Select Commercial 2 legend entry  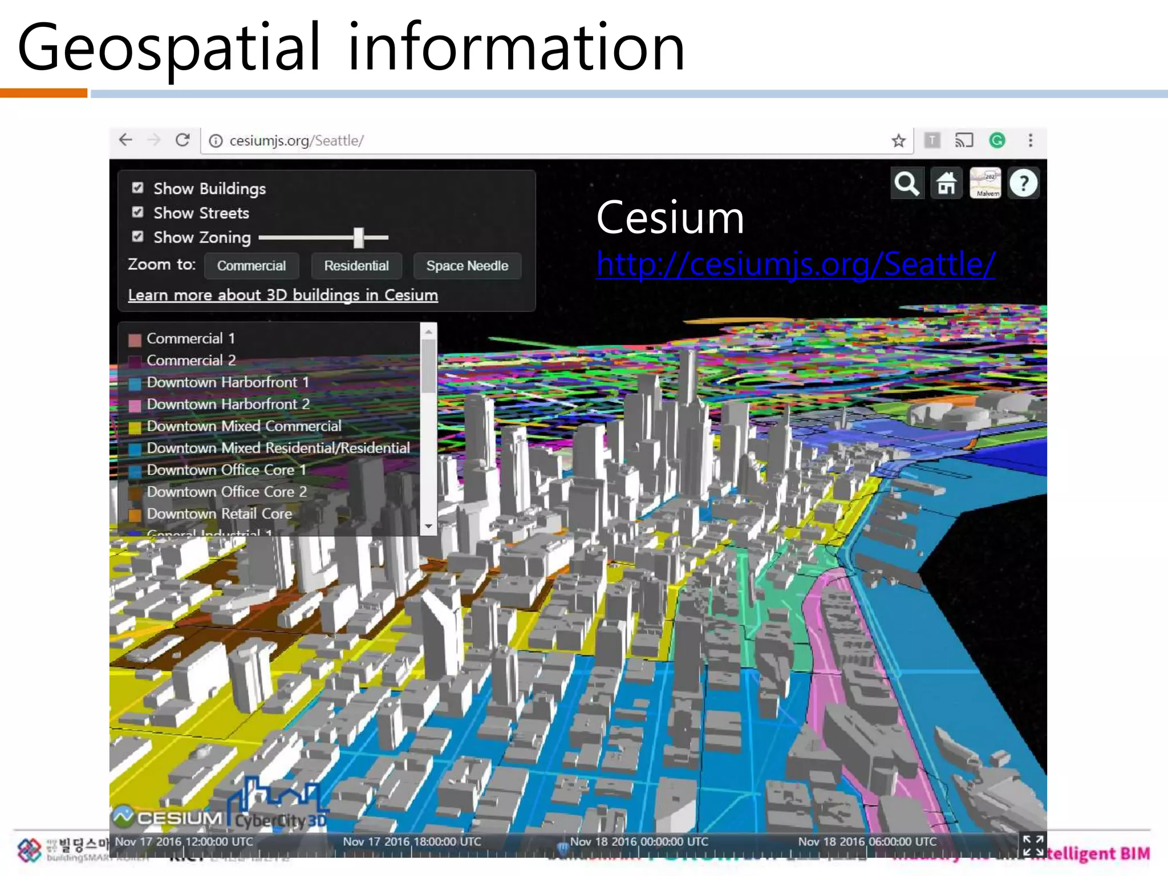pos(191,360)
